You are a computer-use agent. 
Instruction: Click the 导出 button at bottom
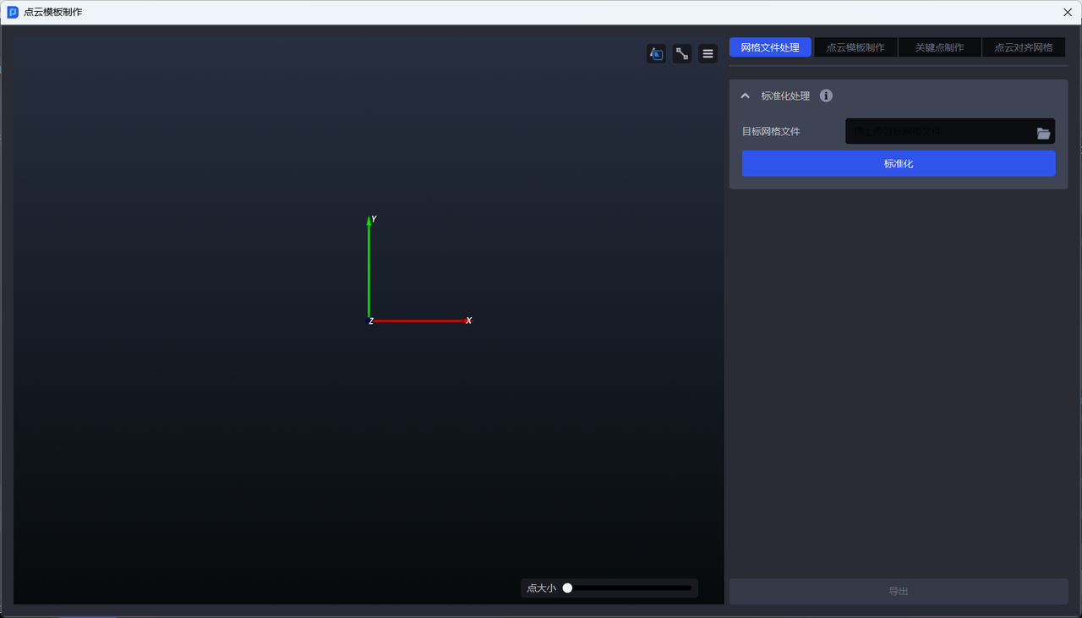[898, 591]
